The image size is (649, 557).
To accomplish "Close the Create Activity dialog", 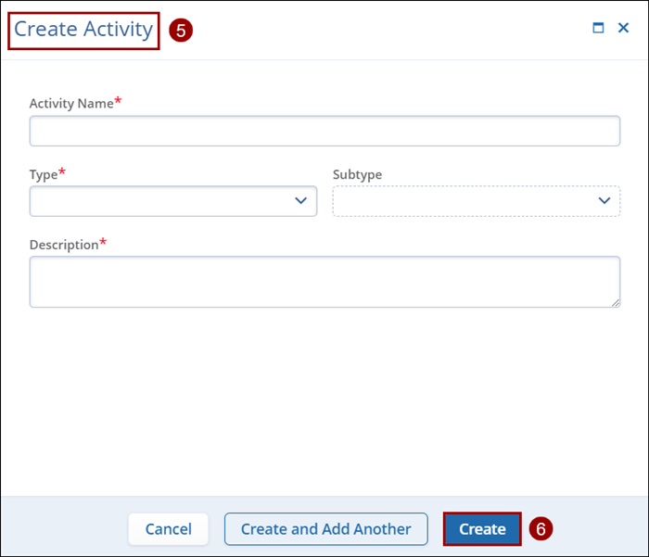I will point(623,28).
